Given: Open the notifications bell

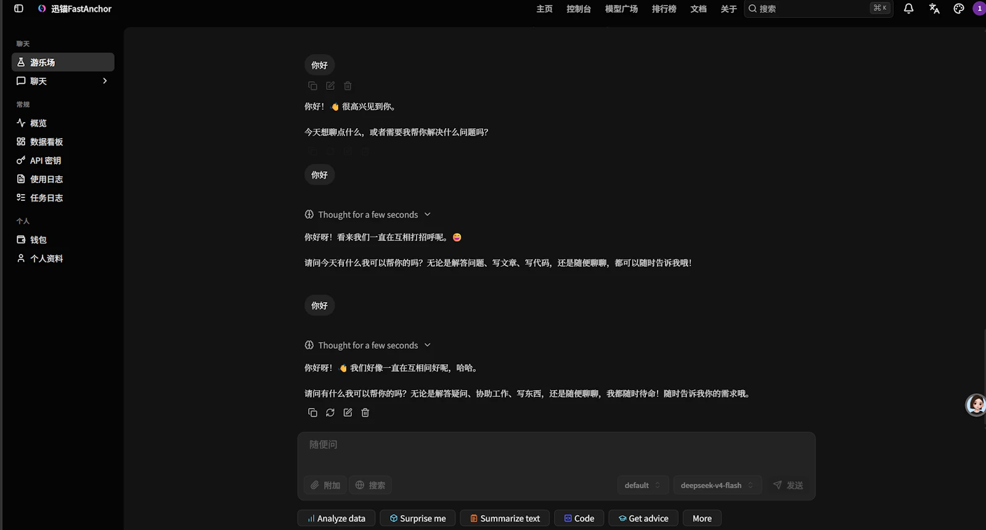Looking at the screenshot, I should coord(908,9).
